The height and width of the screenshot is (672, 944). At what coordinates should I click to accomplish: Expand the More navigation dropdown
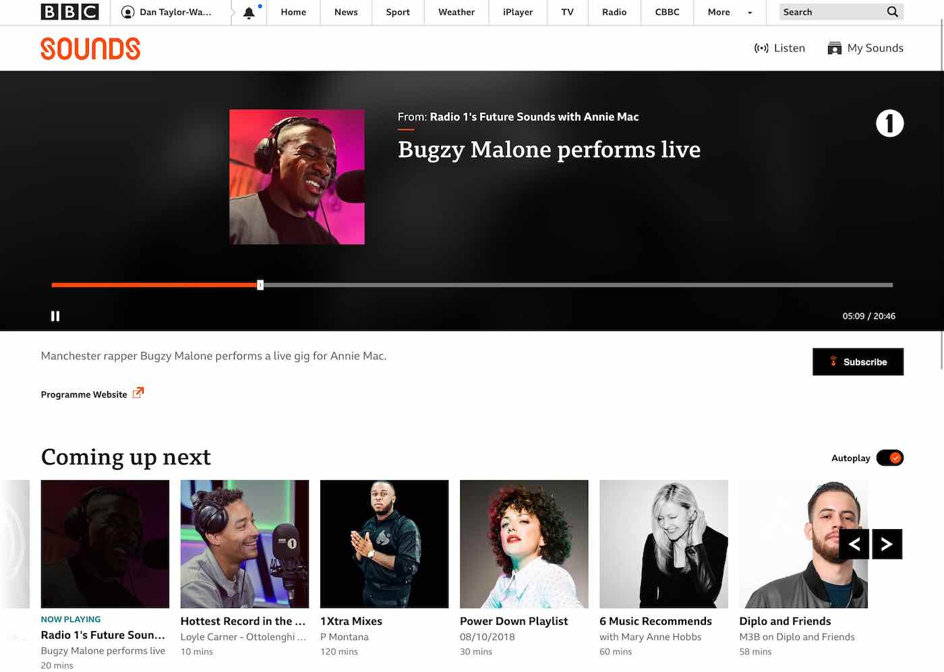coord(730,12)
